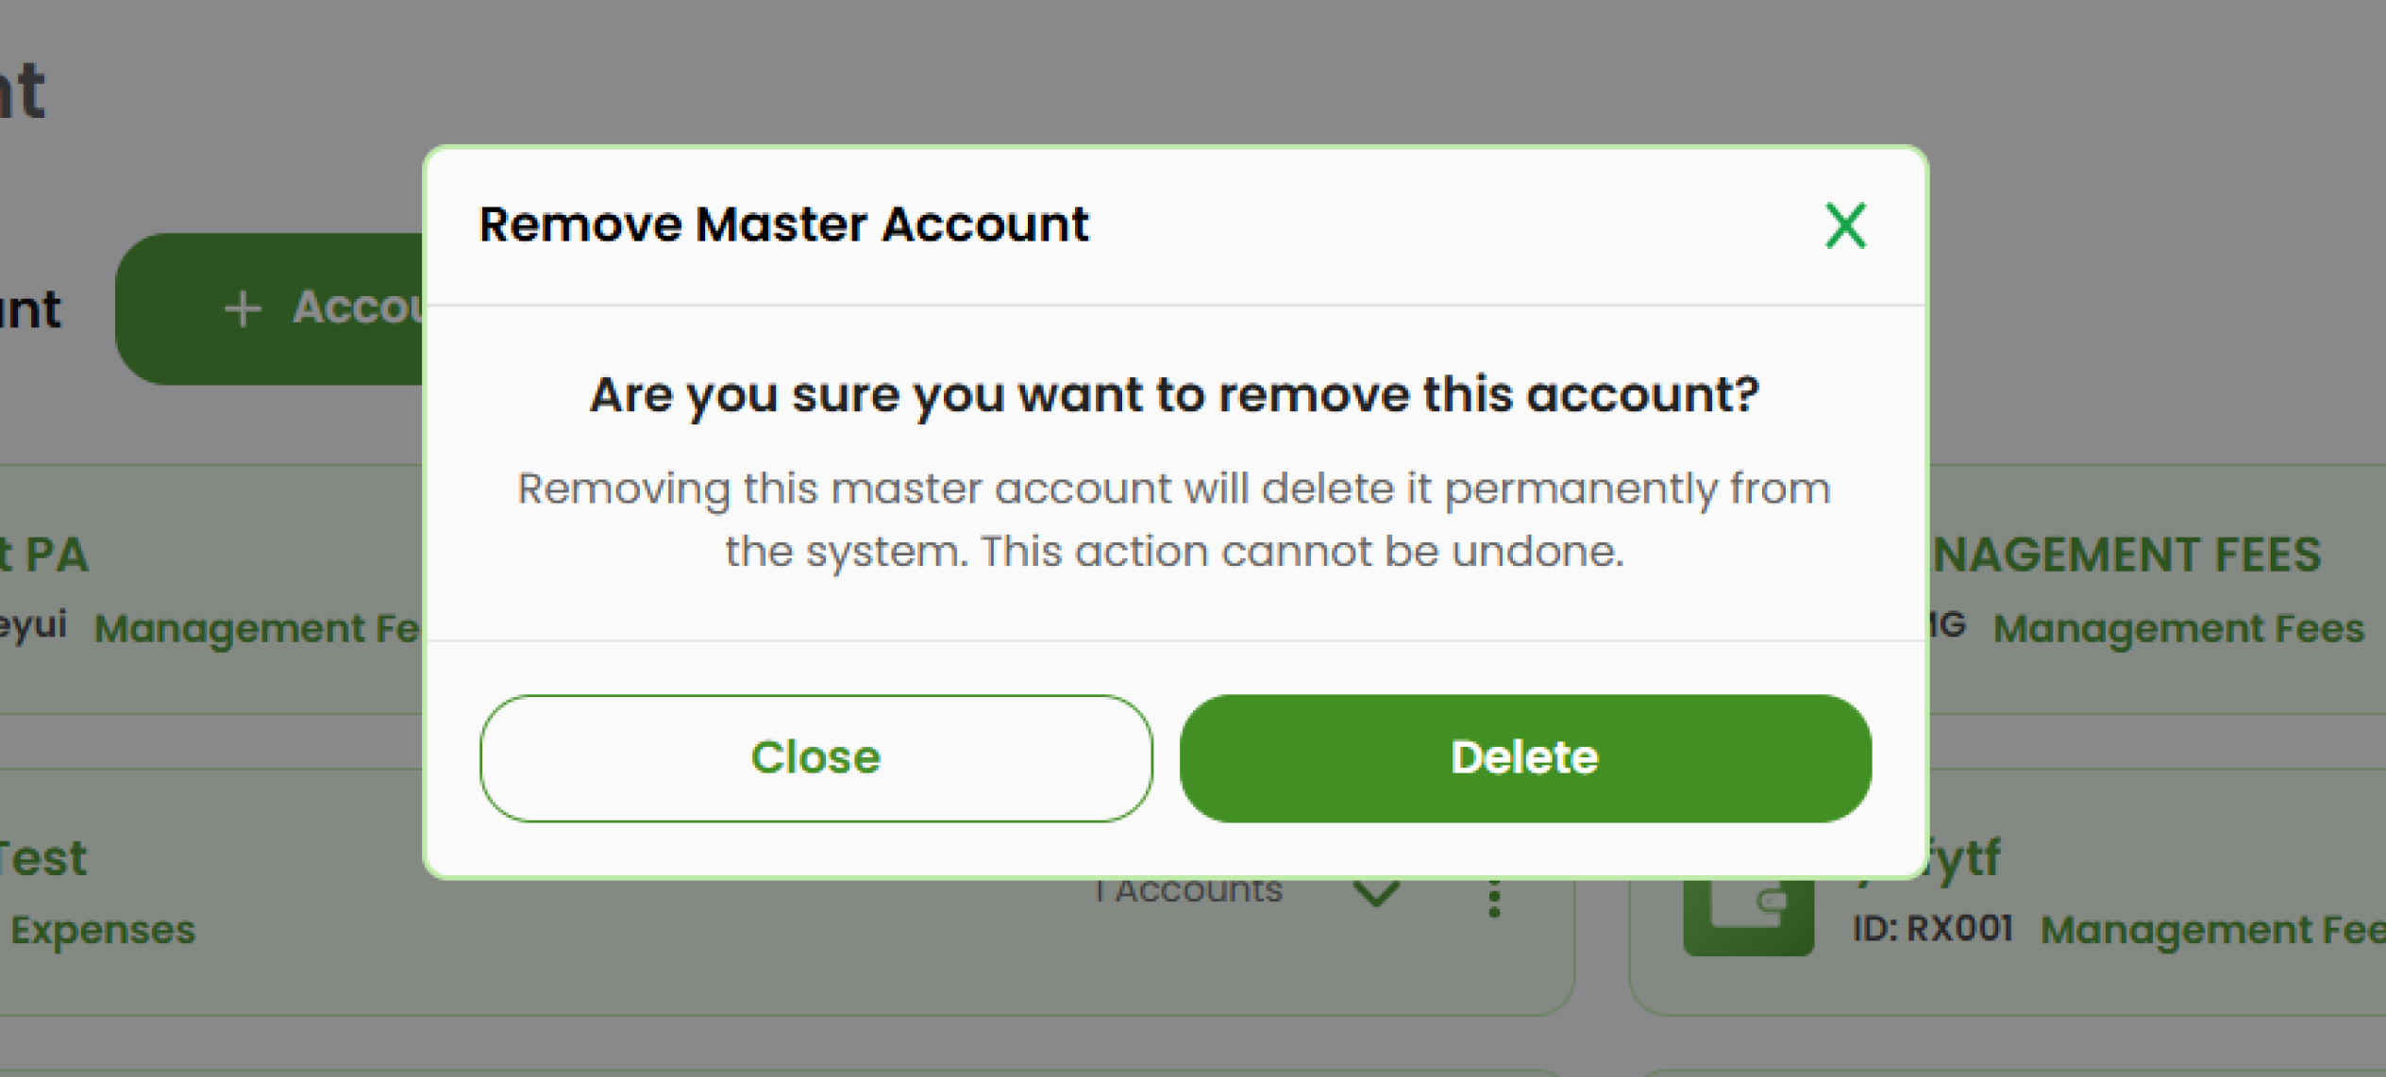Click the Expenses label under Test
Viewport: 2386px width, 1077px height.
(x=102, y=929)
